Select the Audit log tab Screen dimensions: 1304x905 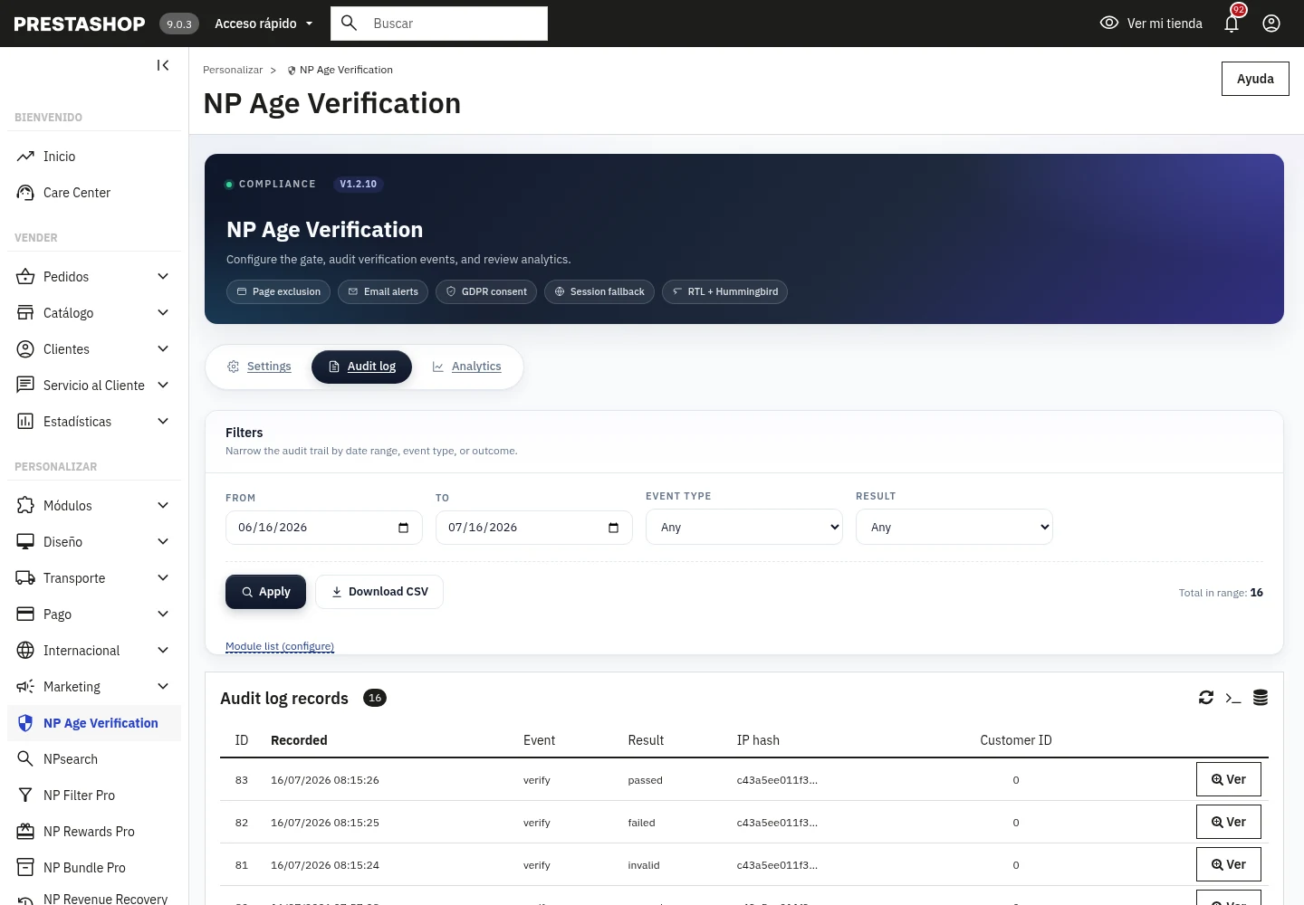[x=361, y=367]
